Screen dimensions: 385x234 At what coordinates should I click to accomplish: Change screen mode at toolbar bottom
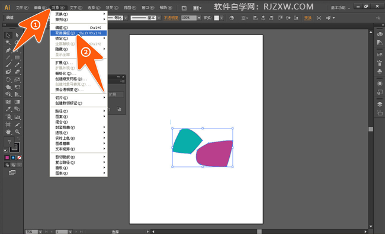click(12, 172)
